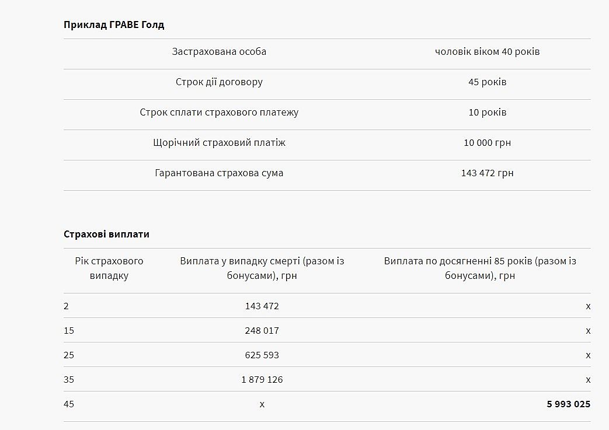The image size is (609, 430).
Task: Click the 'Страхові виплати' heading
Action: [x=106, y=234]
